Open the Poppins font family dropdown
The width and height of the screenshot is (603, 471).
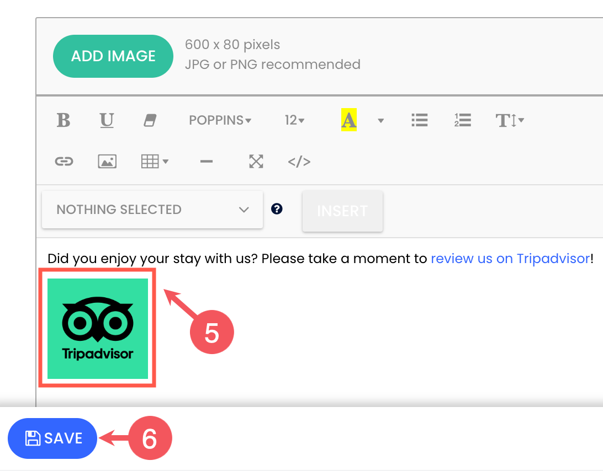click(x=220, y=120)
